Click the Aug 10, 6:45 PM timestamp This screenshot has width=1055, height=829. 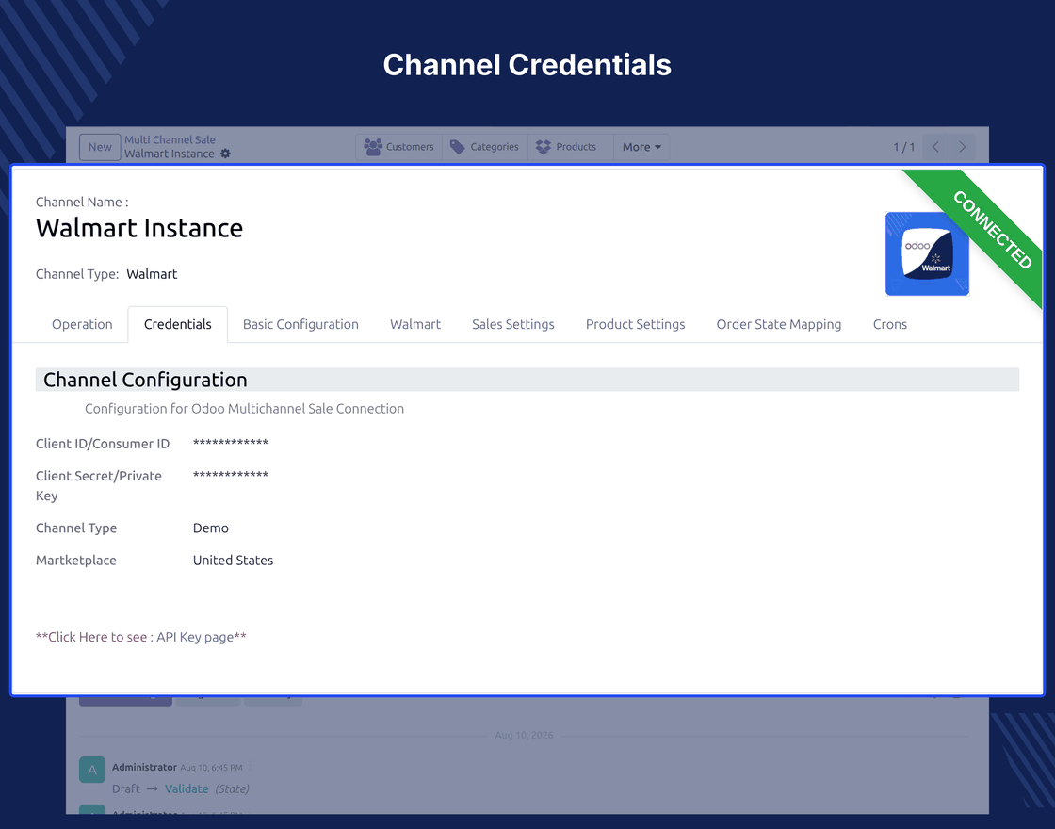[211, 767]
